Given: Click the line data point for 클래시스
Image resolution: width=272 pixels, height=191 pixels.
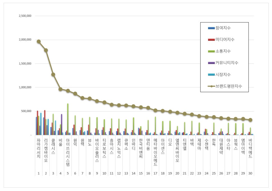Looking at the screenshot, I should pyautogui.click(x=53, y=74).
